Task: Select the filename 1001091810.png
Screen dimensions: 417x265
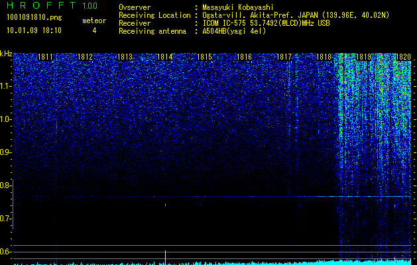Action: 34,18
